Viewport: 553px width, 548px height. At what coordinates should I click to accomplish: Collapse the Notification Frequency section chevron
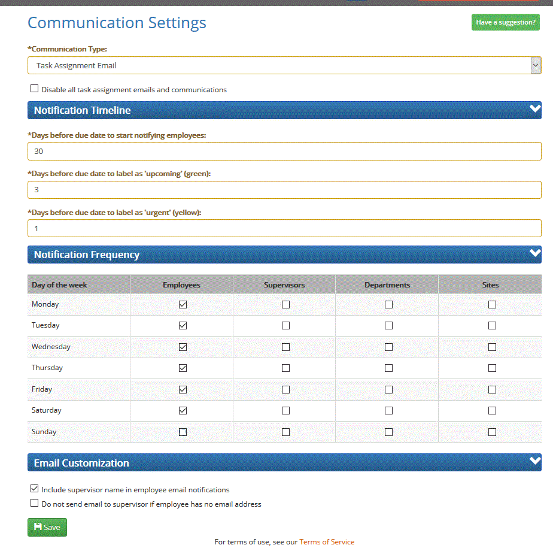(535, 253)
